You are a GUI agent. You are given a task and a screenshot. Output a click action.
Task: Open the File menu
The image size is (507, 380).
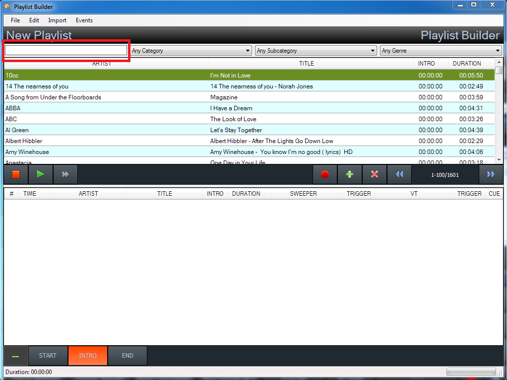coord(15,20)
